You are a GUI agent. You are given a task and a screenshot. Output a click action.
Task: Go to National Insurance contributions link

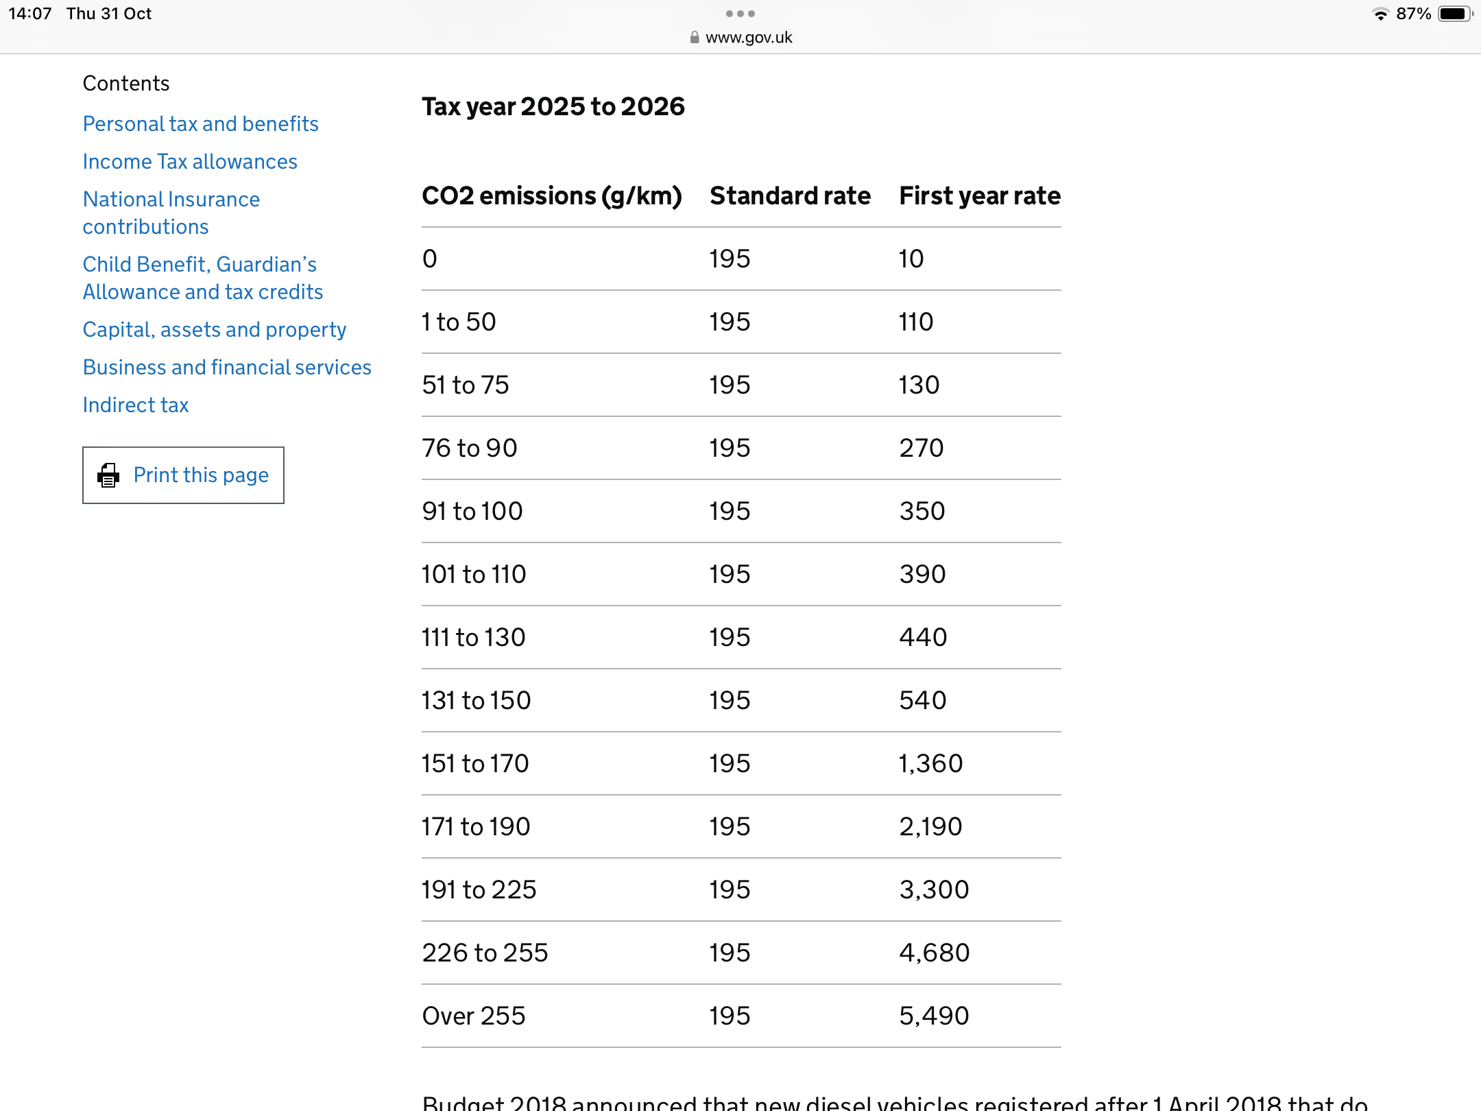pos(171,213)
